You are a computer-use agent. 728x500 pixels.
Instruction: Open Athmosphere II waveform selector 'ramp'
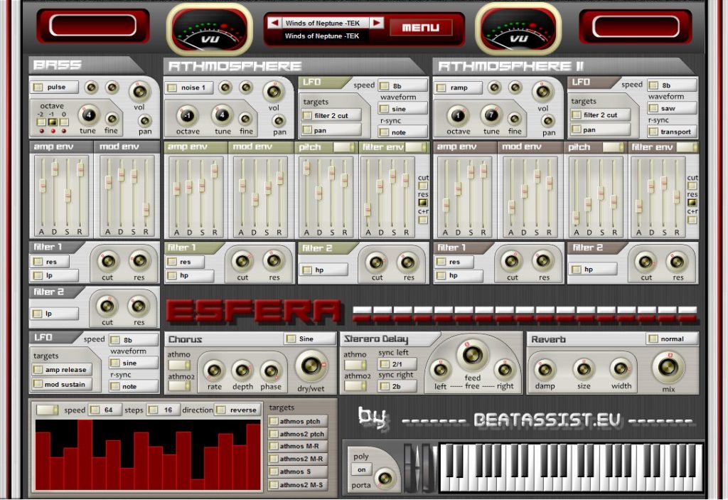[x=458, y=87]
